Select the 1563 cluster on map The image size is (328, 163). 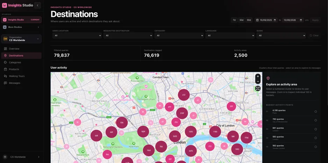(x=149, y=150)
